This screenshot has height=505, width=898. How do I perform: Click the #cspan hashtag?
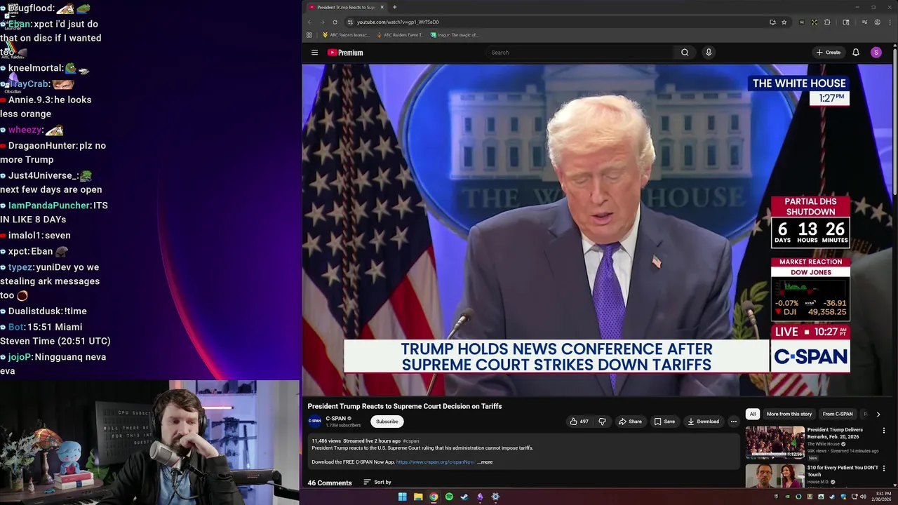click(x=410, y=441)
